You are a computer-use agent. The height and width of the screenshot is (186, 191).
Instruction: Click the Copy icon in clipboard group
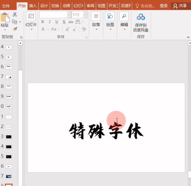click(x=15, y=22)
